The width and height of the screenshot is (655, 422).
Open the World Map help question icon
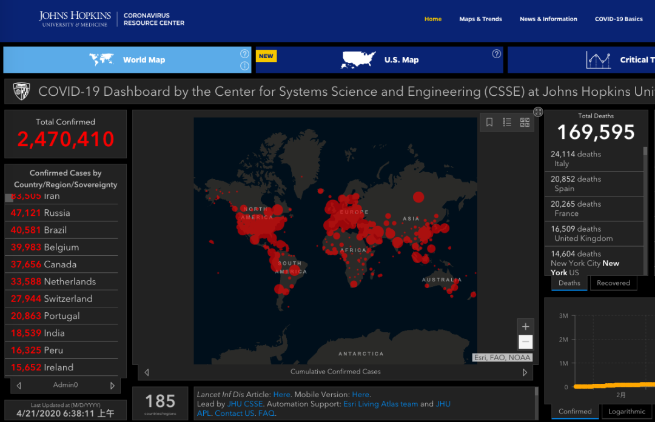coord(245,53)
